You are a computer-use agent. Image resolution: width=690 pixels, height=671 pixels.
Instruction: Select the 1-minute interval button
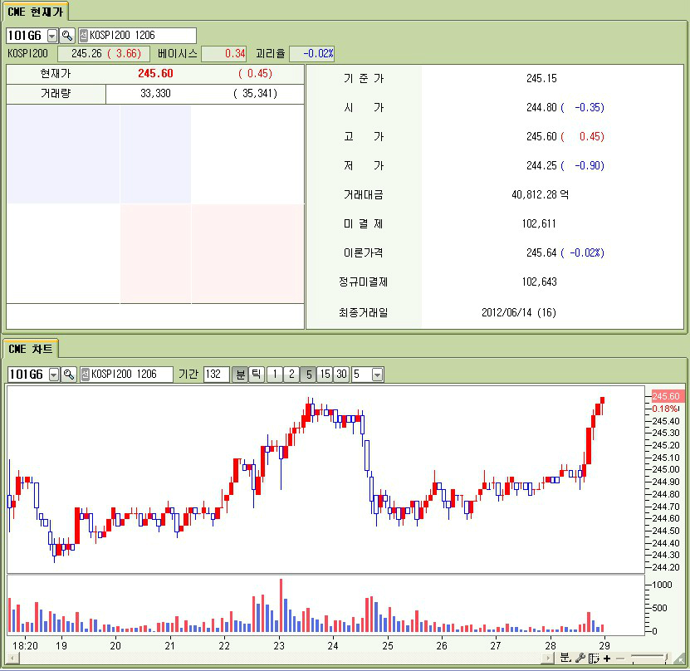tap(275, 375)
